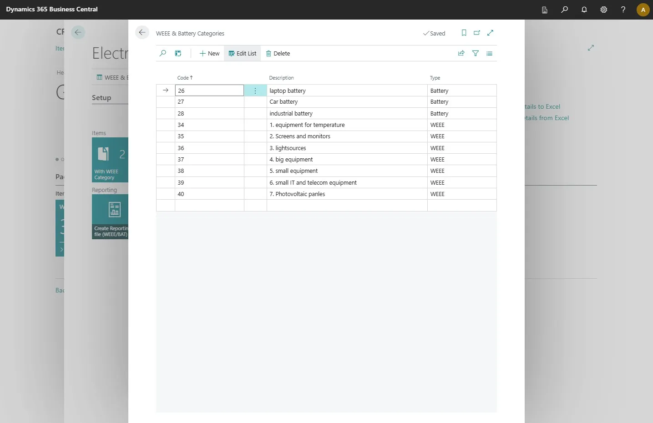The image size is (653, 423).
Task: Click Type column header
Action: [x=435, y=78]
